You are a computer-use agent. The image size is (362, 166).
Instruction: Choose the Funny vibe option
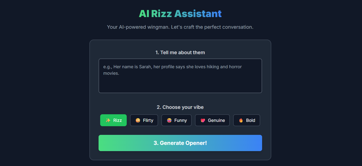click(x=177, y=120)
